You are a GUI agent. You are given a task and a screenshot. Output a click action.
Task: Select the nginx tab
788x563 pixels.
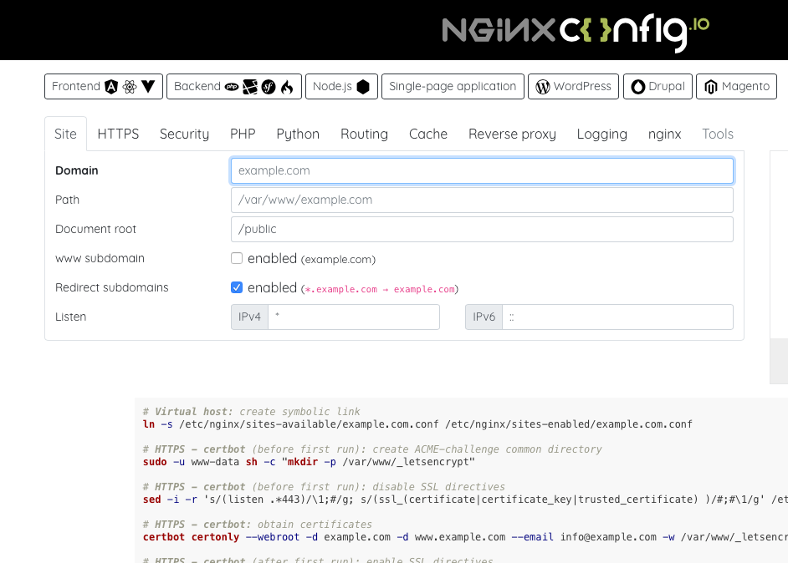click(x=664, y=134)
